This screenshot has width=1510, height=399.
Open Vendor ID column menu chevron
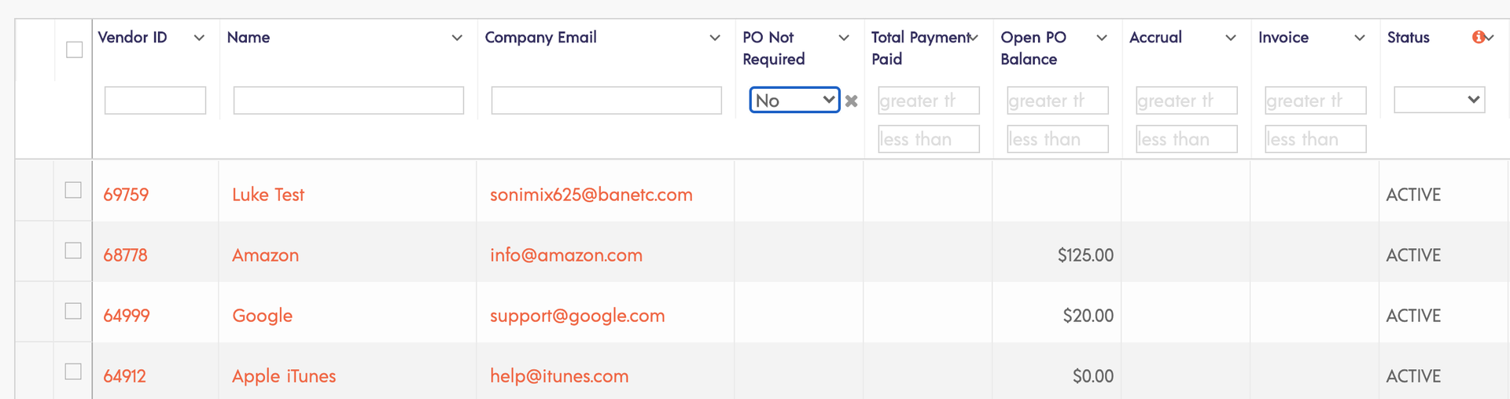[199, 38]
